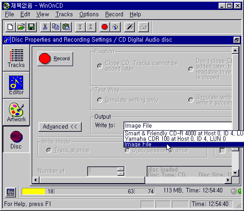244x211 pixels.
Task: Select the Disc REC sidebar panel
Action: click(16, 139)
